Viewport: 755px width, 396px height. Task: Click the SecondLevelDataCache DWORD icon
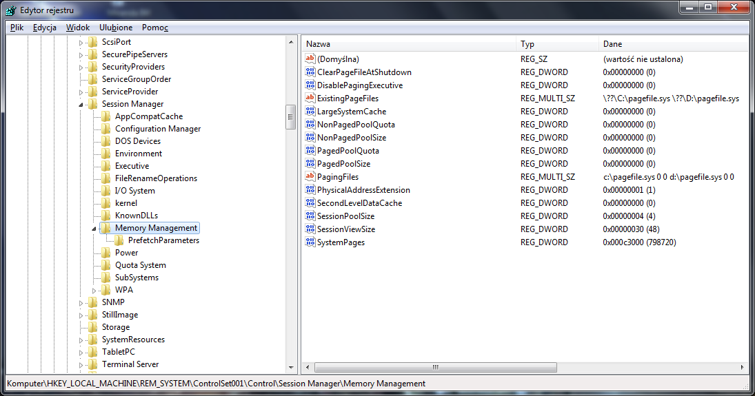pyautogui.click(x=310, y=202)
